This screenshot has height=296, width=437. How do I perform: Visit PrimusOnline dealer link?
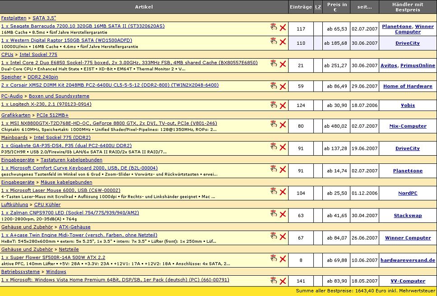tap(418, 65)
